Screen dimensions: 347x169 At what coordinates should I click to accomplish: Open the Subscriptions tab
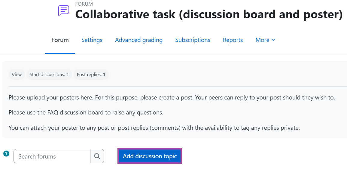click(193, 40)
